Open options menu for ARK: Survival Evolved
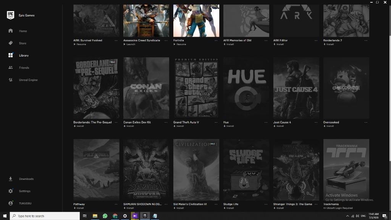Screen dimensions: 391x220 (116, 40)
